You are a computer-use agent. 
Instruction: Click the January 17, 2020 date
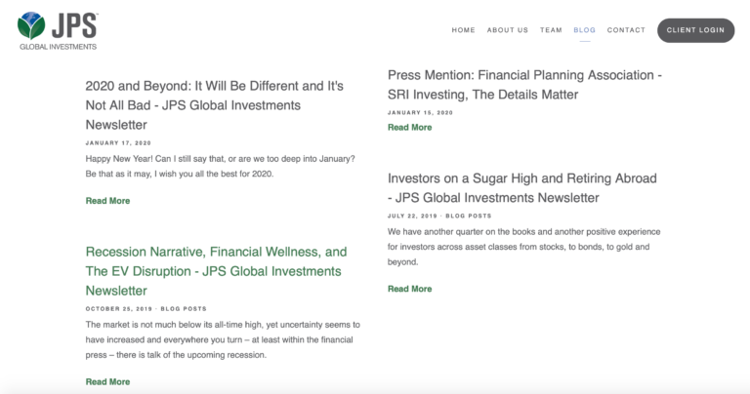pos(118,142)
